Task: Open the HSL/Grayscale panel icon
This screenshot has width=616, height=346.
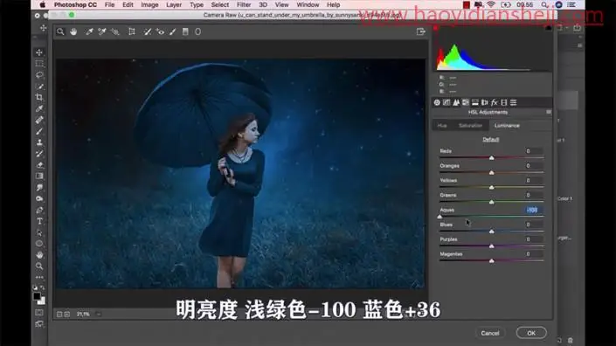Action: pyautogui.click(x=466, y=102)
